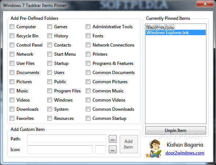Screen dimensions: 216x165
Task: Enable the Common Downloads checkbox
Action: [x=88, y=109]
